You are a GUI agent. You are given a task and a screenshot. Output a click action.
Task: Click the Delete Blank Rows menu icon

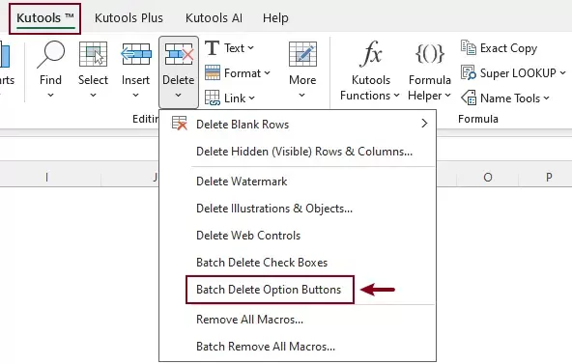179,124
